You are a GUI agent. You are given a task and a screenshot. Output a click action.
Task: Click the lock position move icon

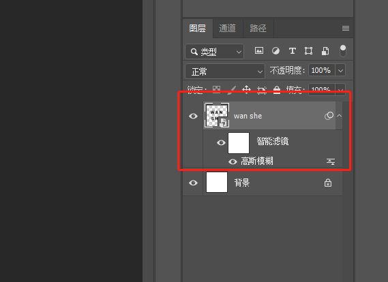[246, 89]
